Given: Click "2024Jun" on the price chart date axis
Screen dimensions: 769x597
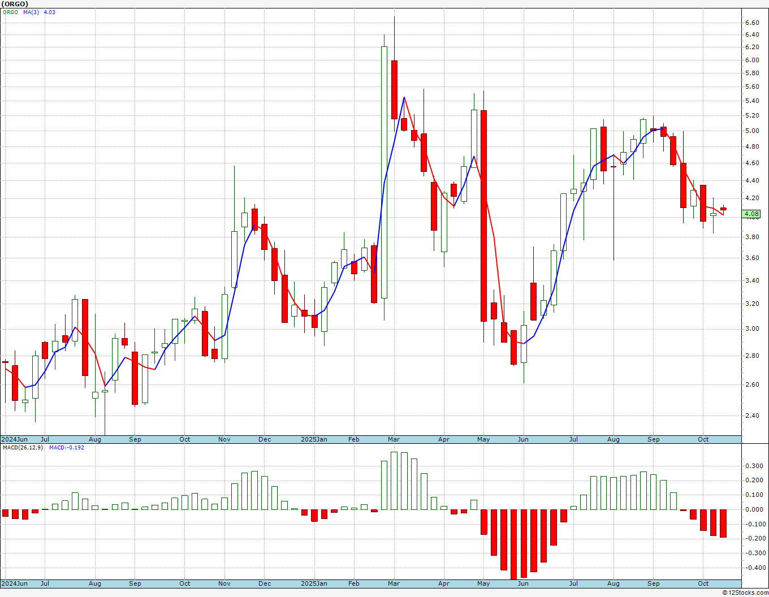Looking at the screenshot, I should [14, 439].
